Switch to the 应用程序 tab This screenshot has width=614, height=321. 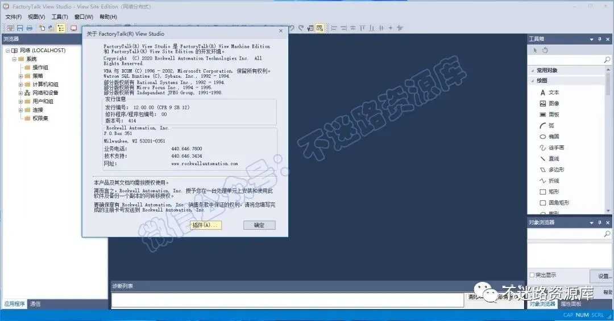tap(14, 304)
